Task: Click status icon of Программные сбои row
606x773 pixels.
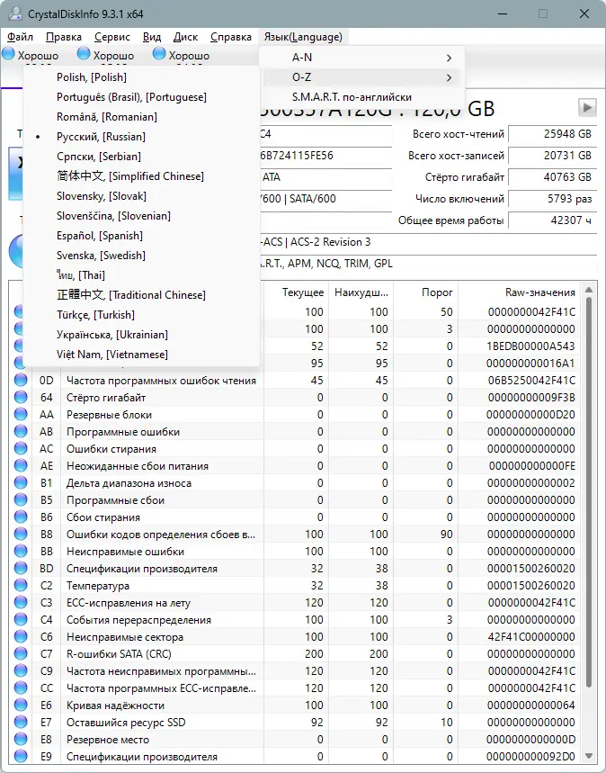Action: [21, 500]
